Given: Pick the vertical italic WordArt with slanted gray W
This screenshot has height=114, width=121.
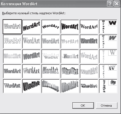Looking at the screenshot, I should coord(108,41).
